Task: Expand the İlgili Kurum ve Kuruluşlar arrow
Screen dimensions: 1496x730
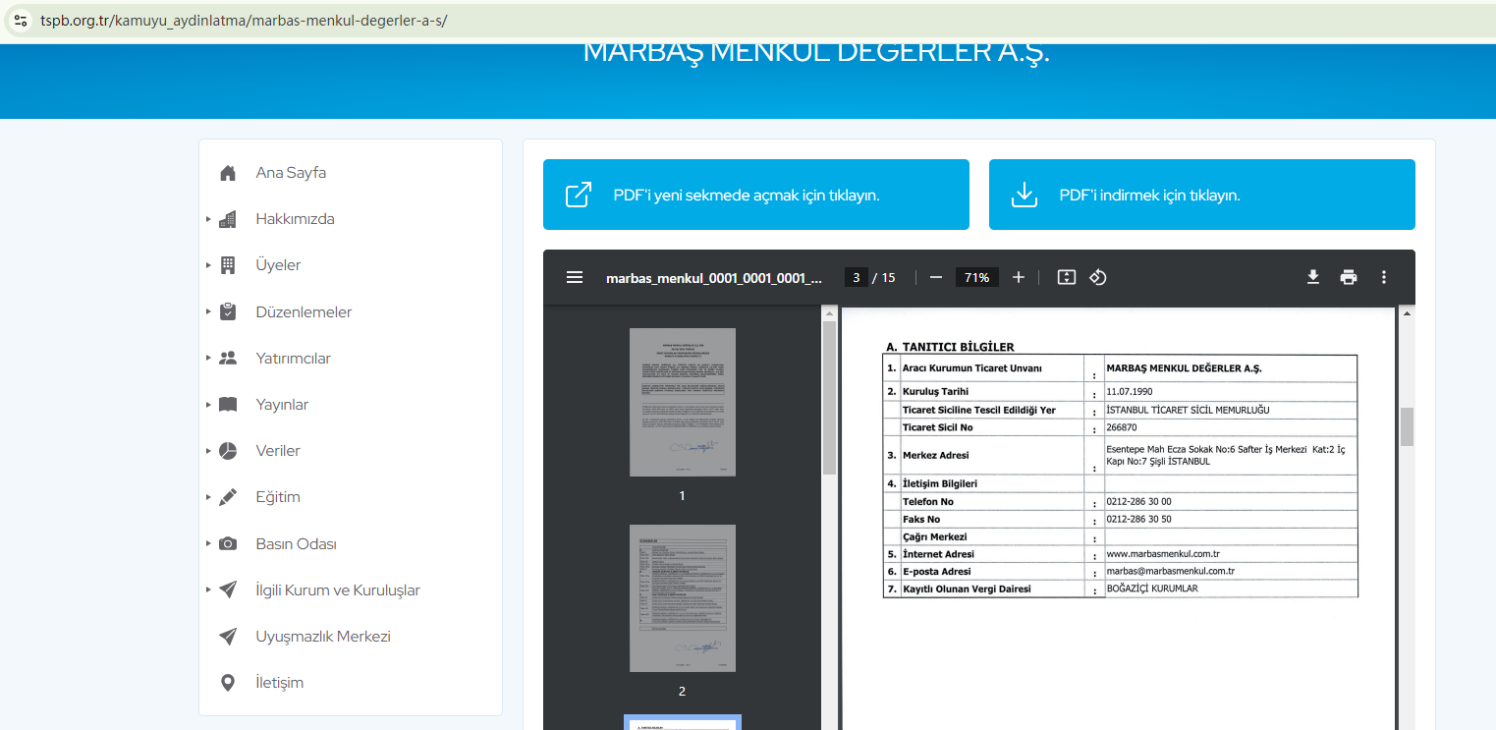Action: click(208, 590)
